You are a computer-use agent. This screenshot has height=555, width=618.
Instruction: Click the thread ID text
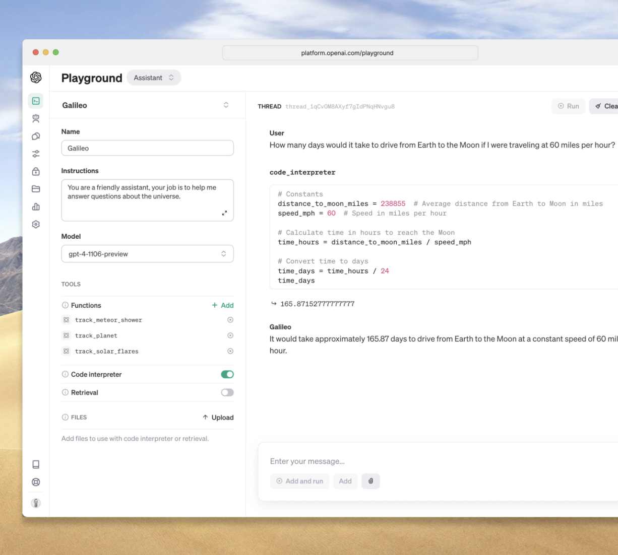(340, 107)
